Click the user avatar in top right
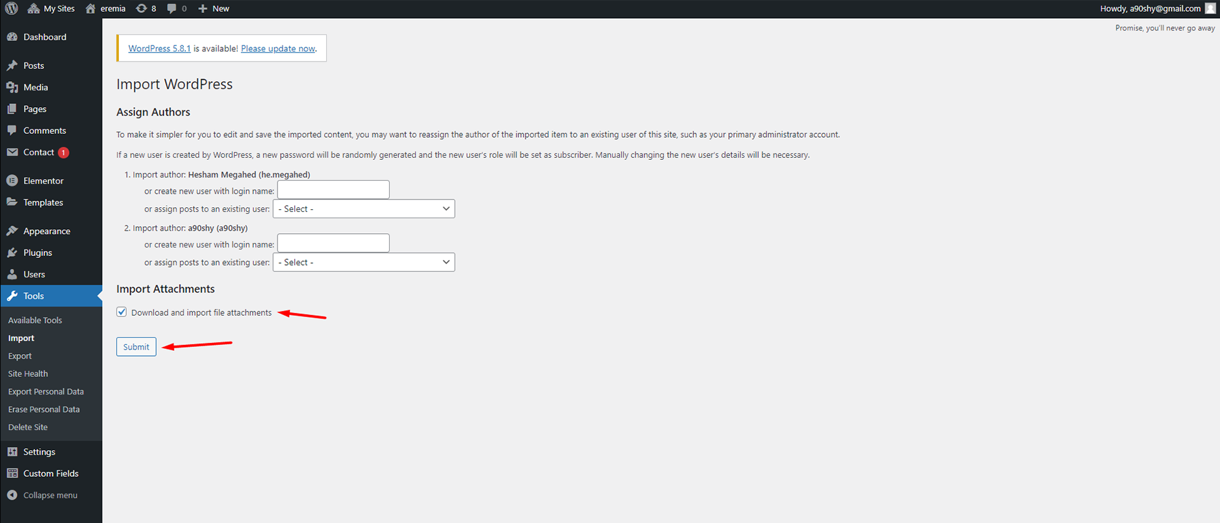The width and height of the screenshot is (1220, 523). point(1210,8)
